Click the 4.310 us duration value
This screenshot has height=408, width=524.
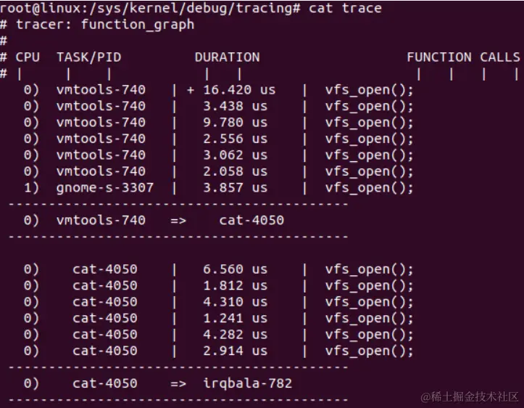[235, 302]
